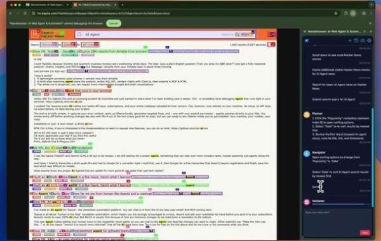Open the Nanobrowser panel's settings gear
The width and height of the screenshot is (381, 241).
tap(369, 41)
